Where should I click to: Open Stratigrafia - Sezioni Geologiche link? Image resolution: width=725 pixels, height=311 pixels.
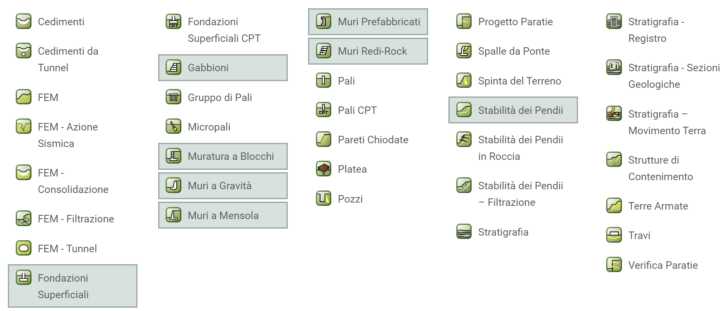pos(674,76)
